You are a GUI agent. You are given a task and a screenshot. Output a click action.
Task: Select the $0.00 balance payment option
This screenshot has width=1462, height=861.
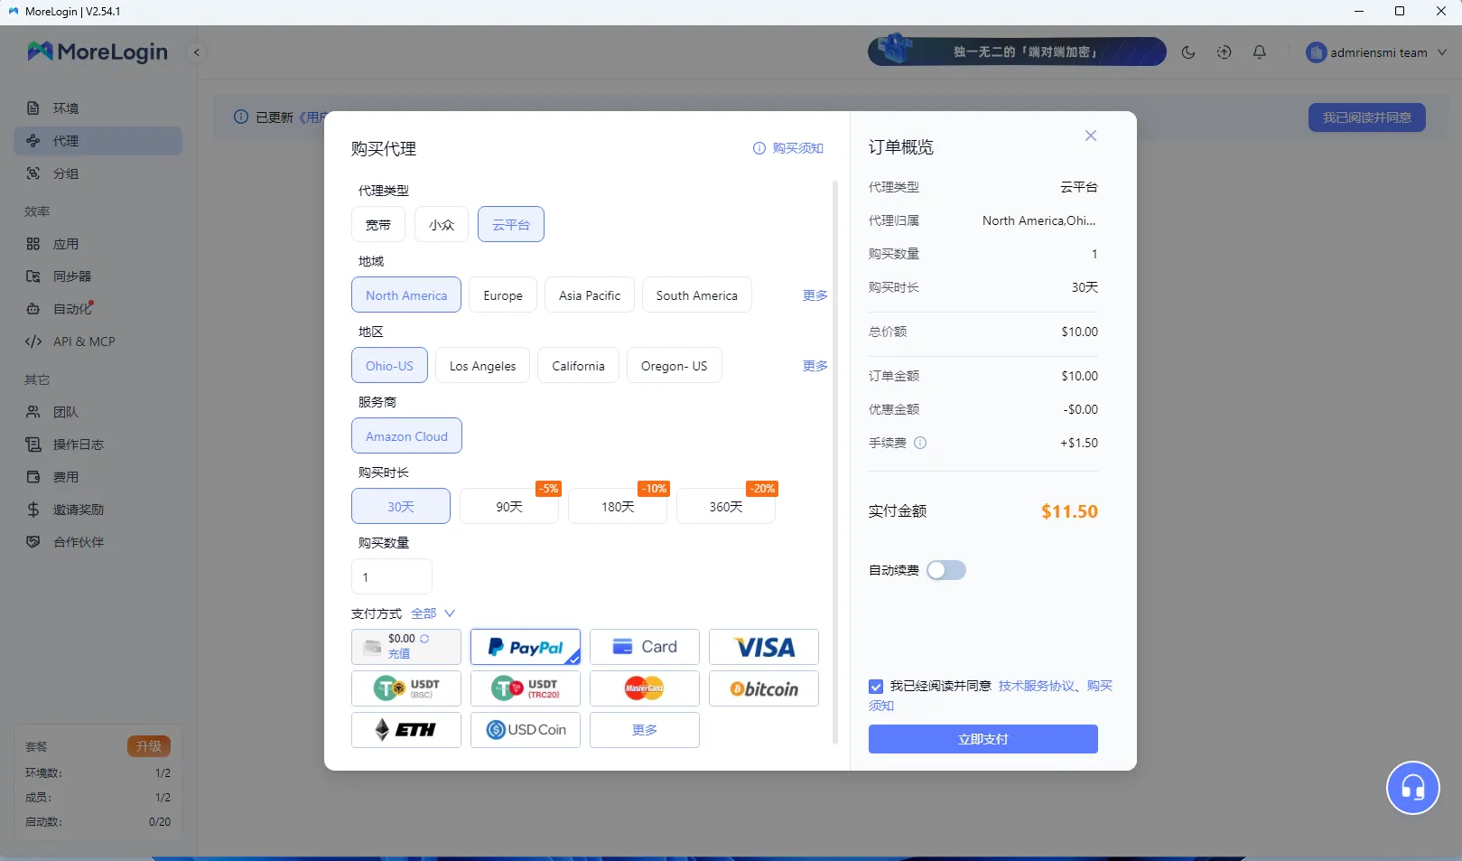(406, 647)
